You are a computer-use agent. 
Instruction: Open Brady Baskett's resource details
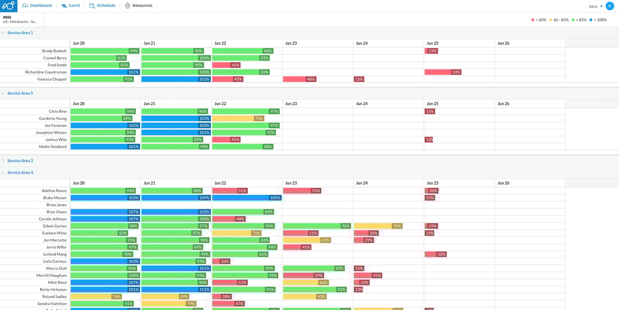(54, 50)
